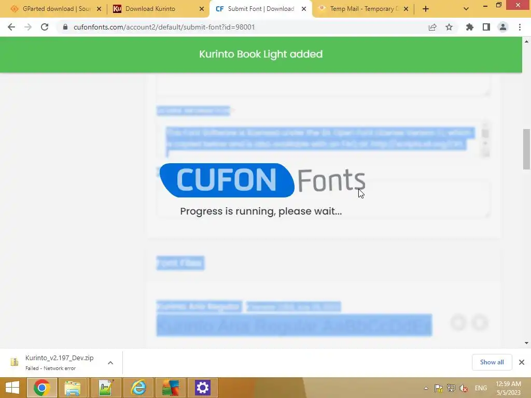Open File Explorer from the taskbar
Viewport: 531px width, 398px height.
point(73,388)
